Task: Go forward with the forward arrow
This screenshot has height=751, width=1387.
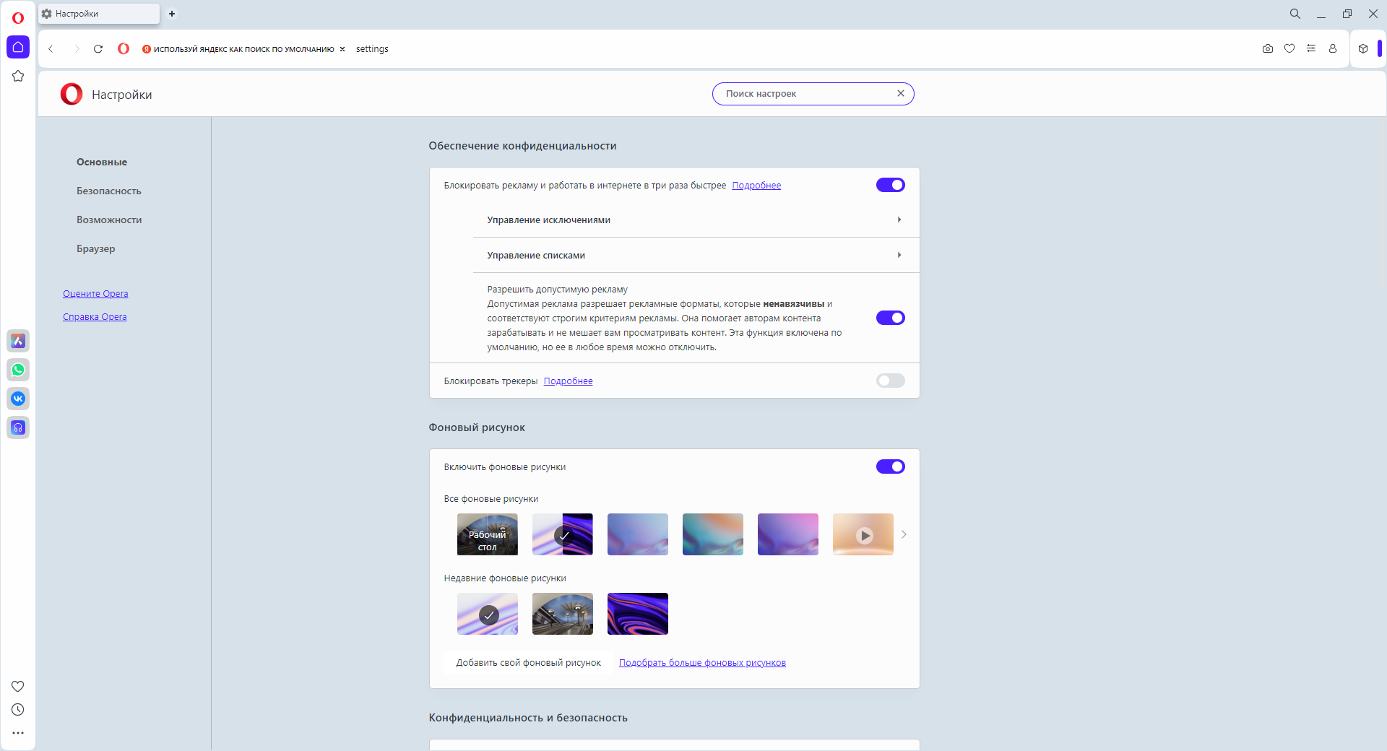Action: click(77, 49)
